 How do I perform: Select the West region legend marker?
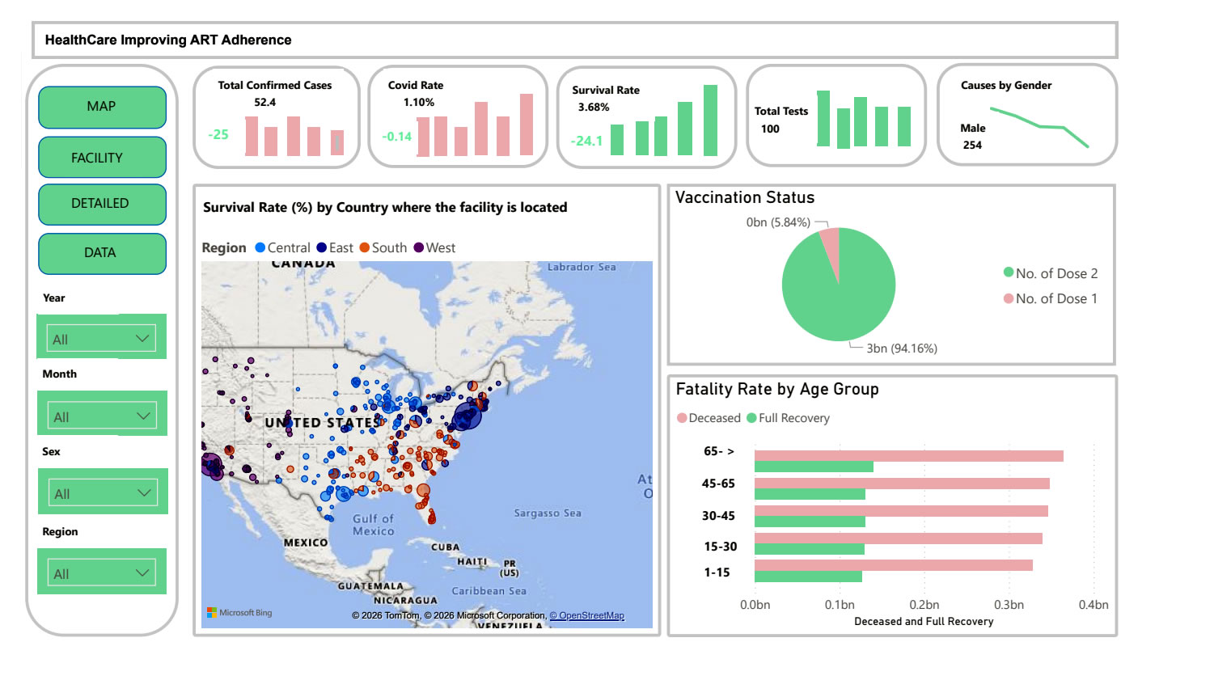(419, 247)
